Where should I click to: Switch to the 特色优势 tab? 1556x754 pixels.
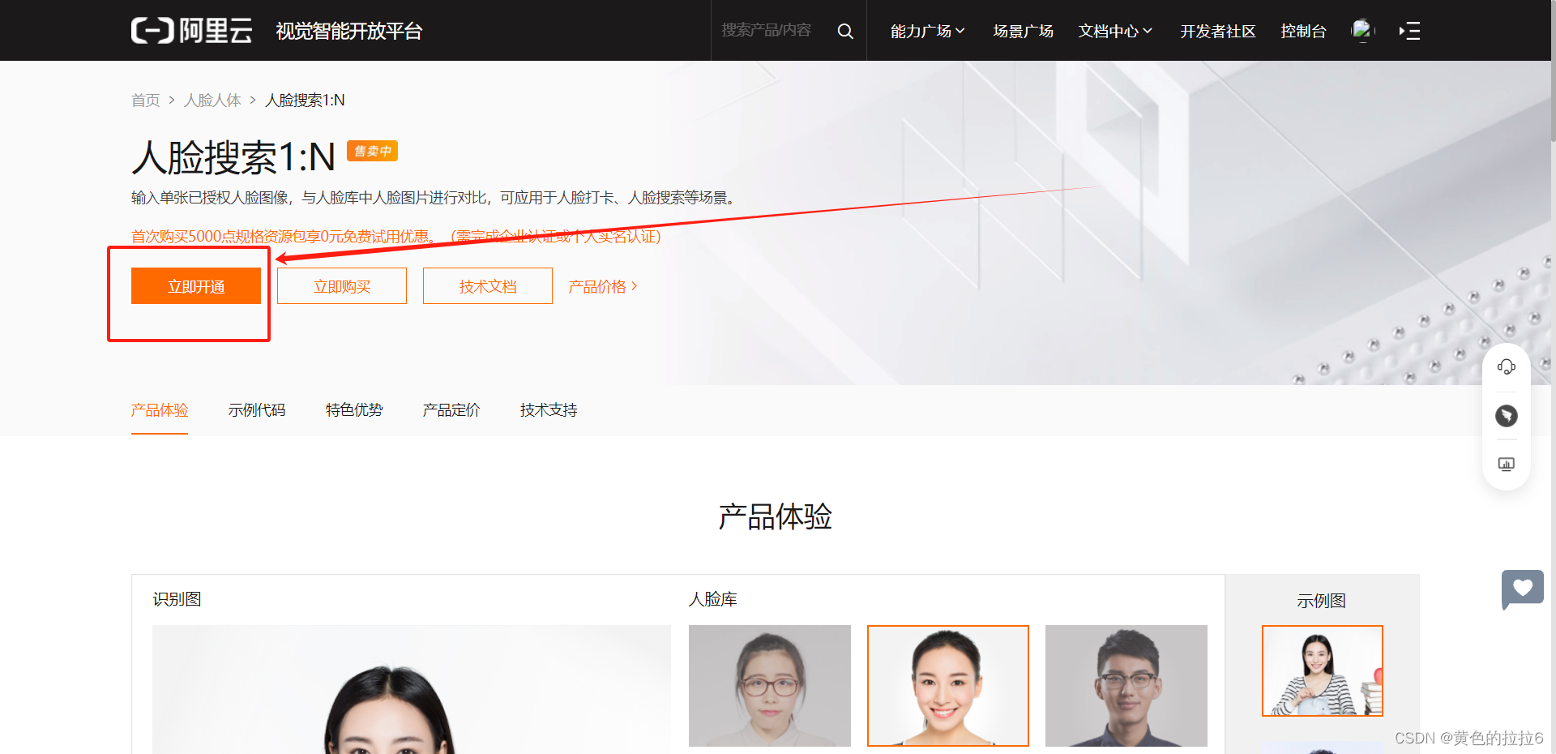(x=354, y=410)
